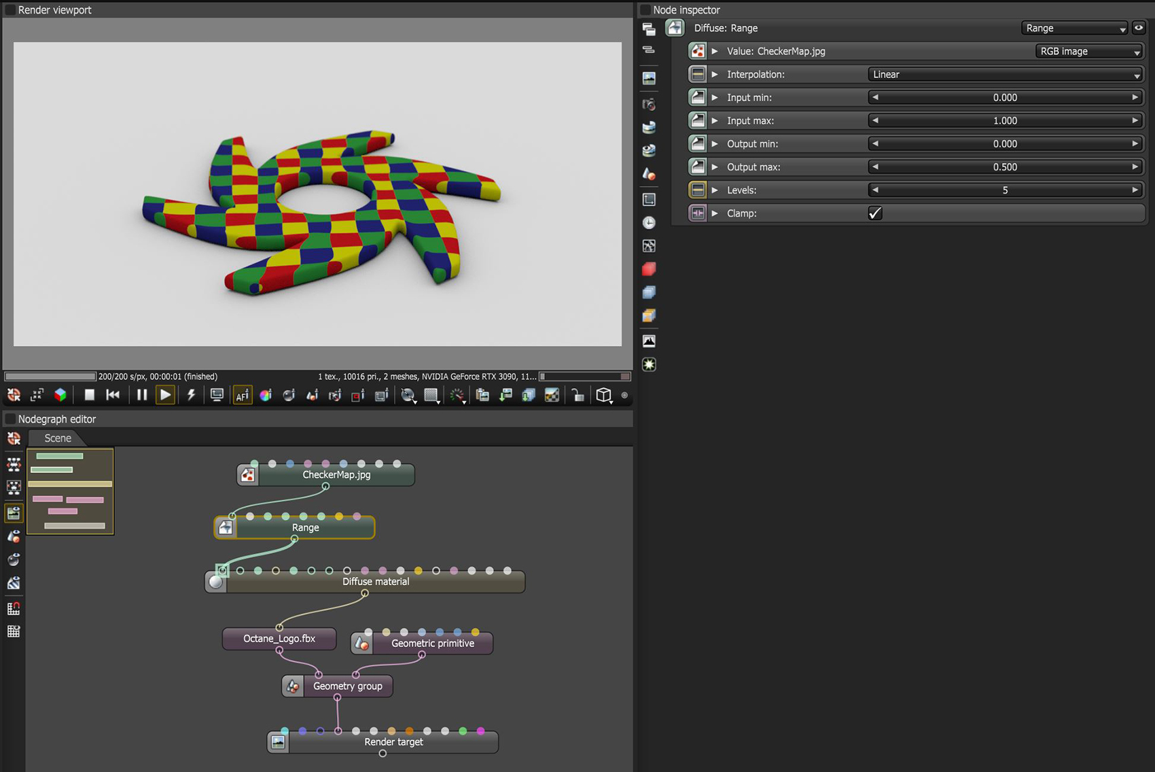
Task: Click the play render button
Action: pos(165,395)
